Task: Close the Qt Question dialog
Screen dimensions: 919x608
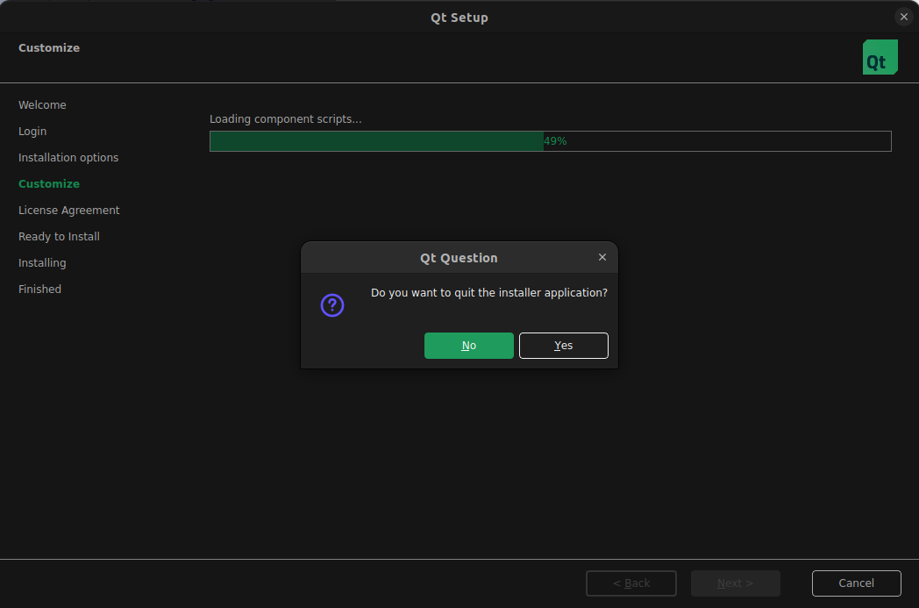Action: point(602,257)
